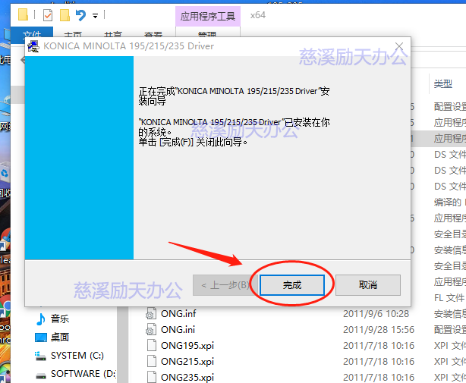466x383 pixels.
Task: Open 桌面 in navigation pane
Action: (x=60, y=337)
